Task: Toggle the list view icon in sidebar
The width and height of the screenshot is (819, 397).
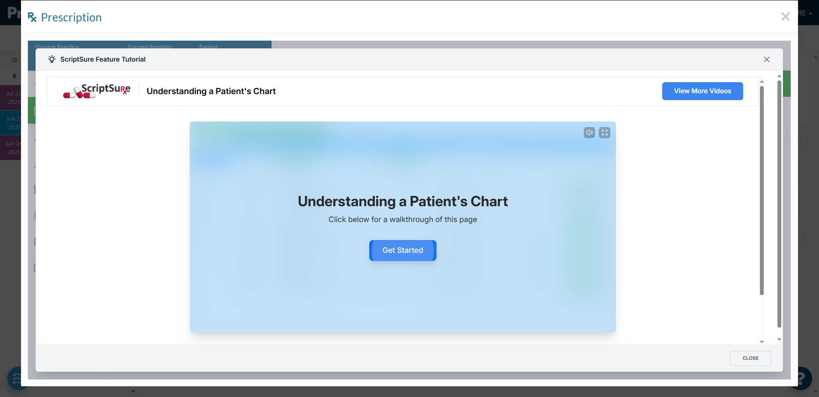Action: [14, 60]
